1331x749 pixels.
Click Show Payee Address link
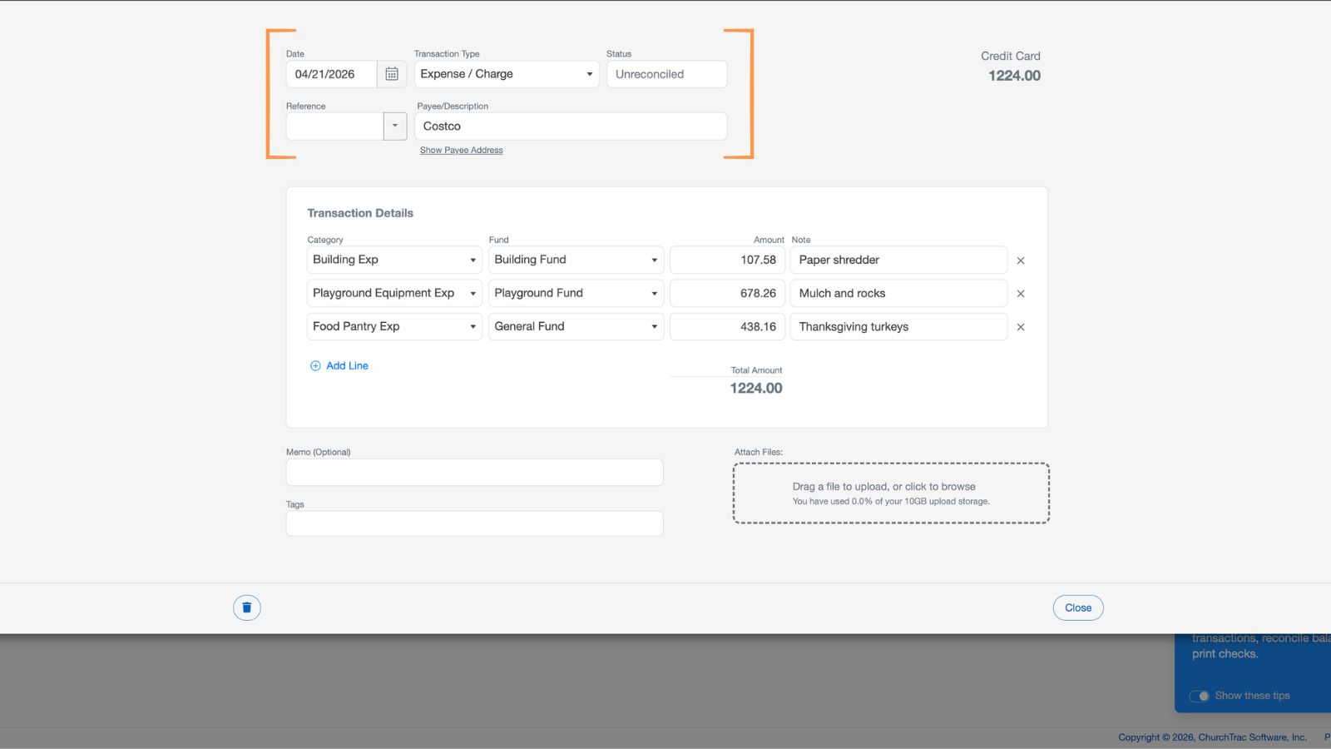461,151
